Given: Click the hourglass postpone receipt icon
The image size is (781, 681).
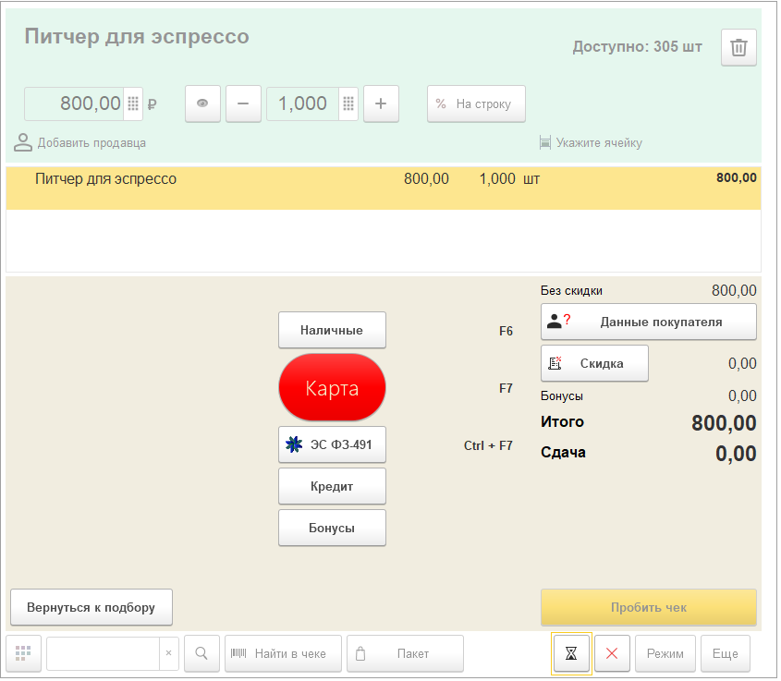Looking at the screenshot, I should [571, 653].
